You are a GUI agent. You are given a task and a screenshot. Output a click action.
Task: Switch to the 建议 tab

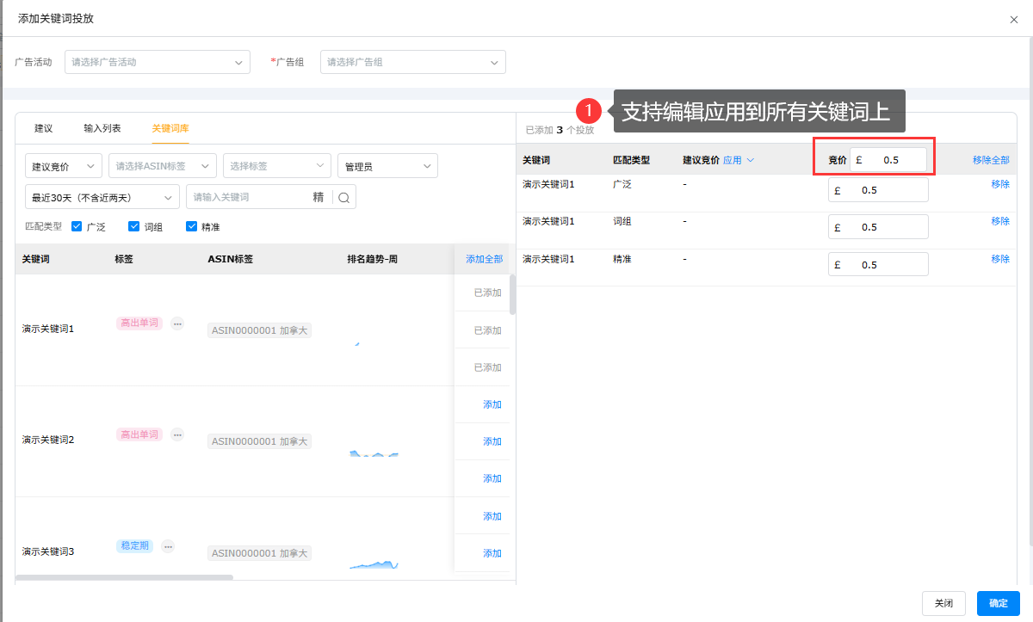point(44,128)
